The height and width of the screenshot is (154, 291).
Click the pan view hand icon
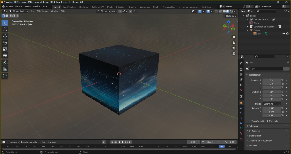click(234, 43)
